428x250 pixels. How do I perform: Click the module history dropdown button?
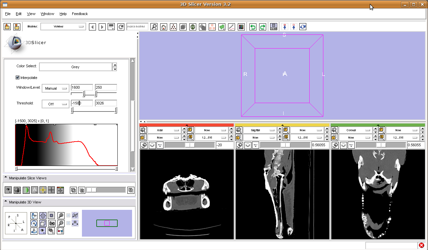[x=112, y=27]
